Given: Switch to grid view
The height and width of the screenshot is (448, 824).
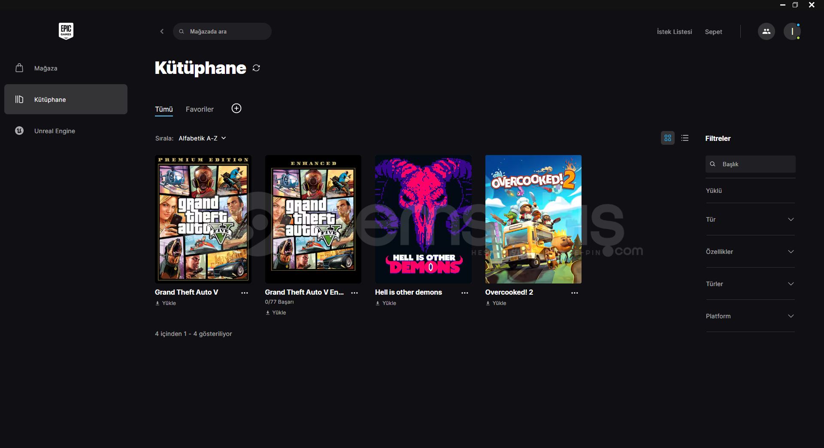Looking at the screenshot, I should tap(668, 138).
